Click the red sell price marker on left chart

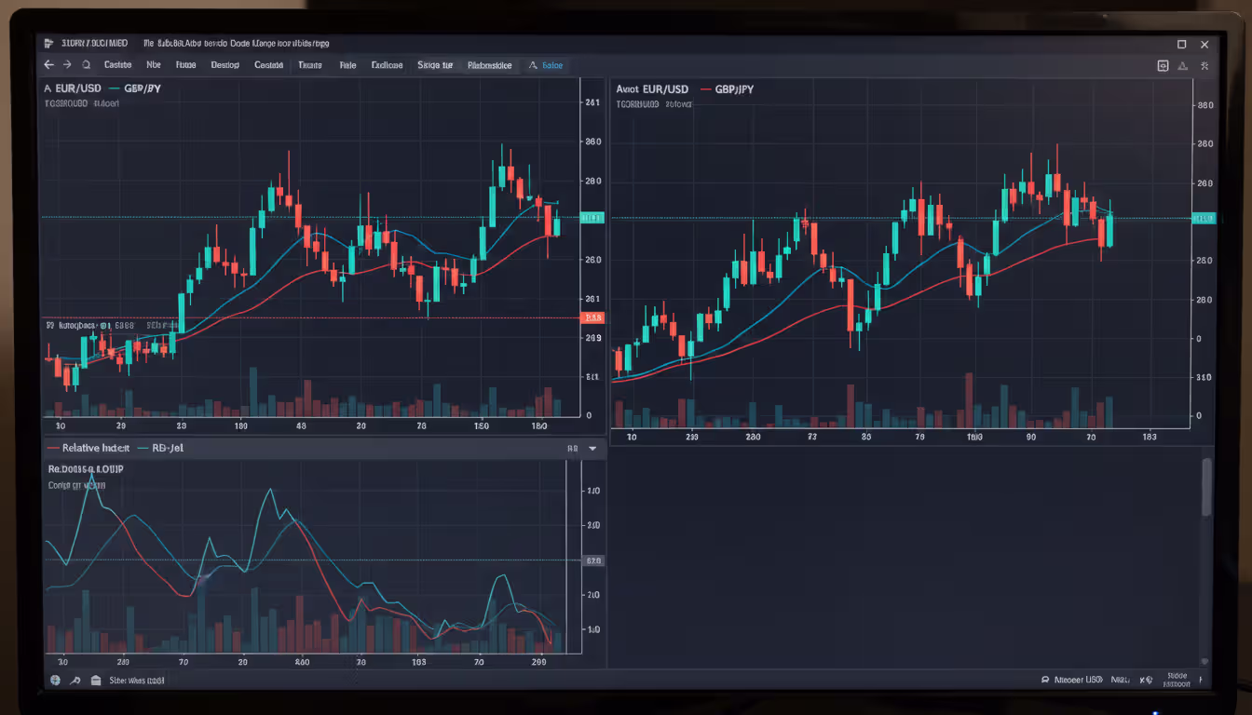coord(592,317)
